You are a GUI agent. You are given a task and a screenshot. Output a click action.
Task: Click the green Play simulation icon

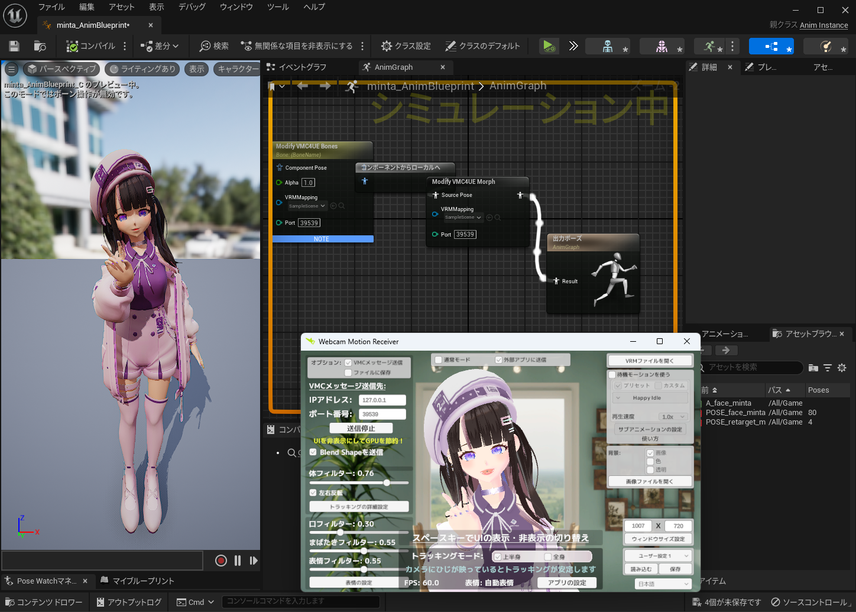[549, 46]
